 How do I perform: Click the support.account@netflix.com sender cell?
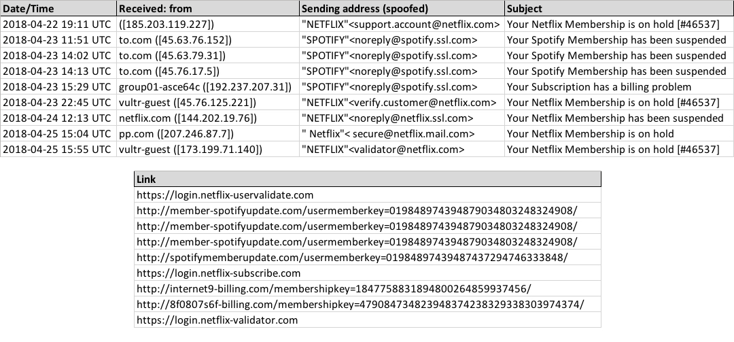tap(402, 24)
